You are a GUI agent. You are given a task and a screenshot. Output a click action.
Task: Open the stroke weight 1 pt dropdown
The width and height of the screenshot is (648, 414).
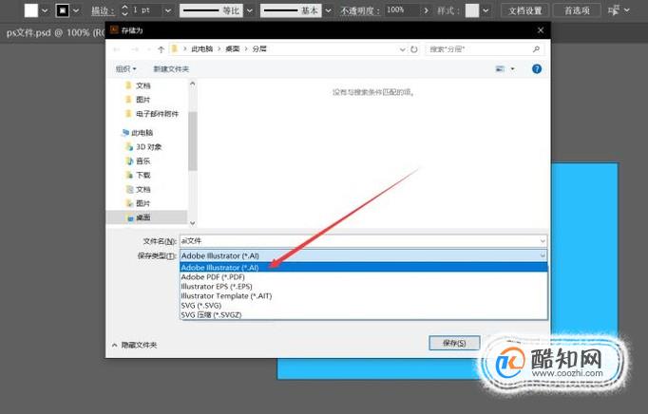[x=168, y=10]
